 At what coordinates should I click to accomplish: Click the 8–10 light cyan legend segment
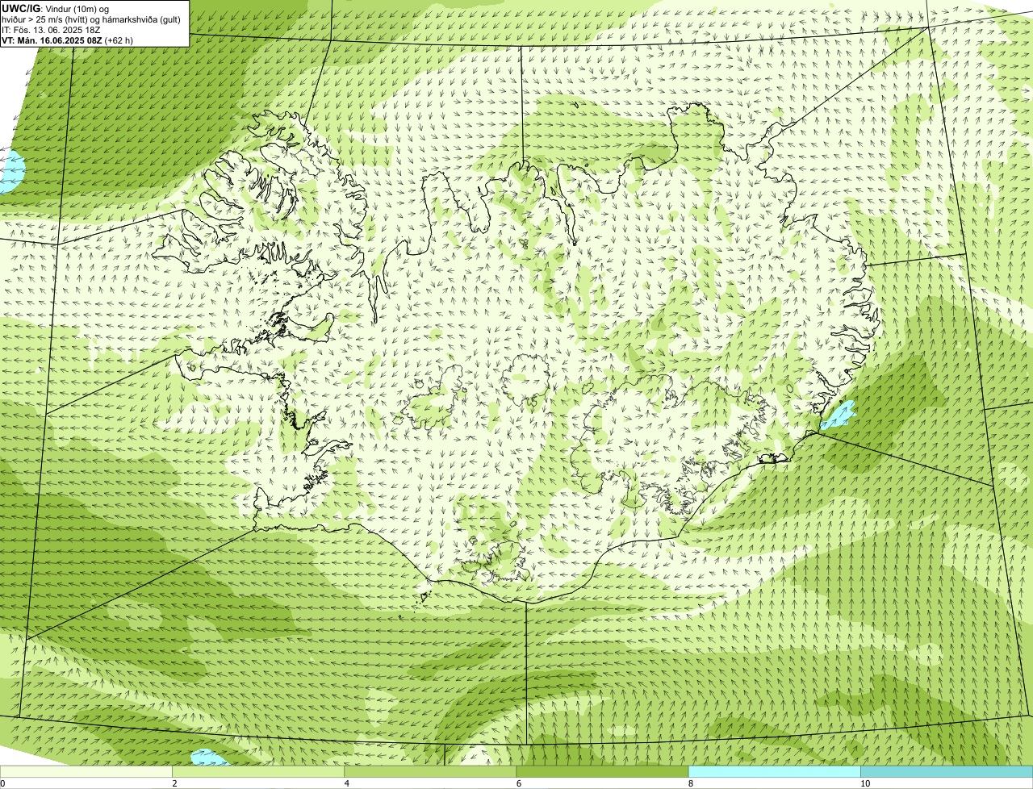coord(774,772)
